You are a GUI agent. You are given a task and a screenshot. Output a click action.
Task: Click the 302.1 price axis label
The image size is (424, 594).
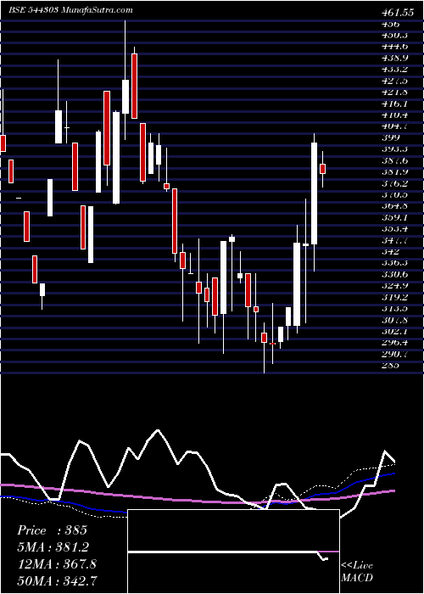coord(395,331)
